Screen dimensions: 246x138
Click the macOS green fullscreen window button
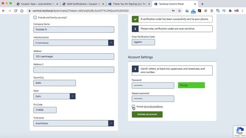tap(10, 3)
